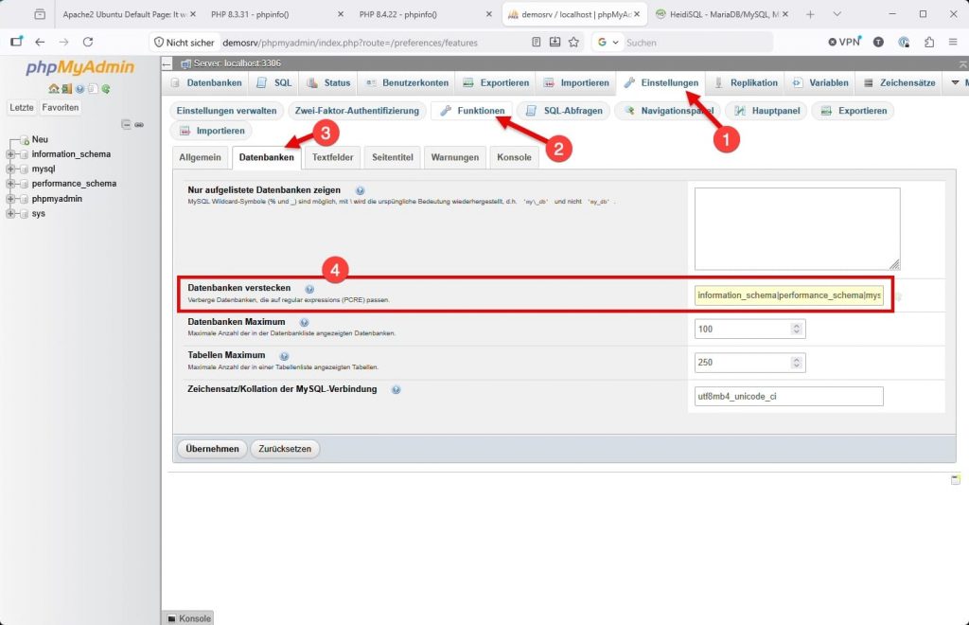969x625 pixels.
Task: Open the browser hamburger menu
Action: [953, 42]
